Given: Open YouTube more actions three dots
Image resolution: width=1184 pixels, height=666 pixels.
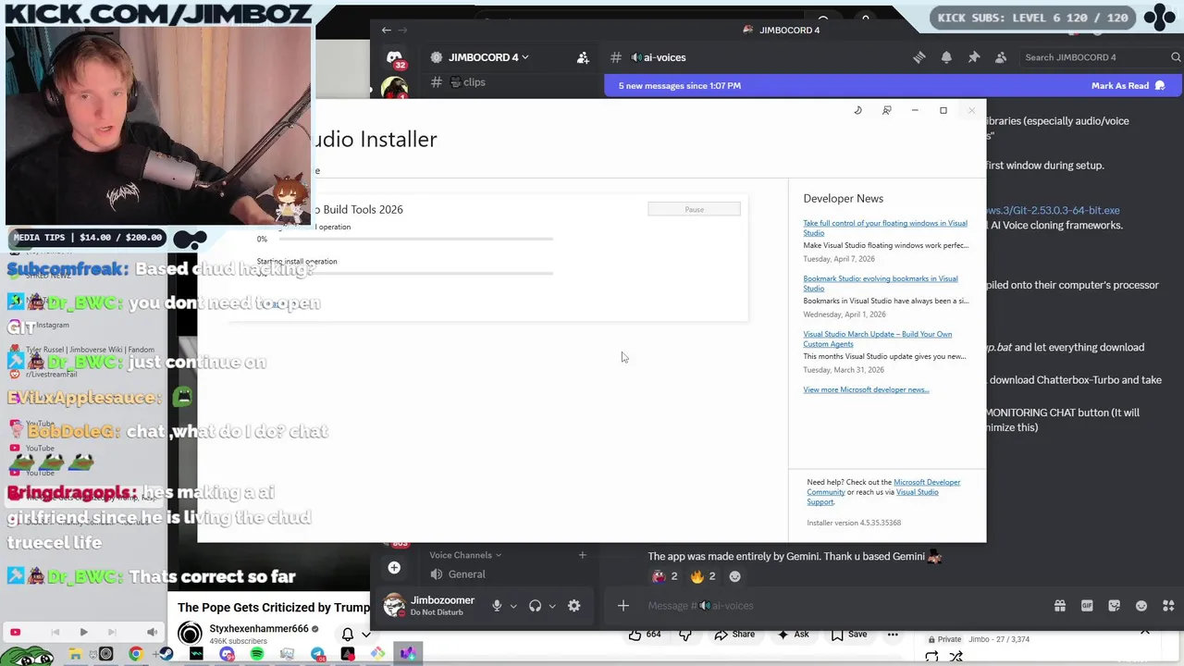Looking at the screenshot, I should click(893, 635).
